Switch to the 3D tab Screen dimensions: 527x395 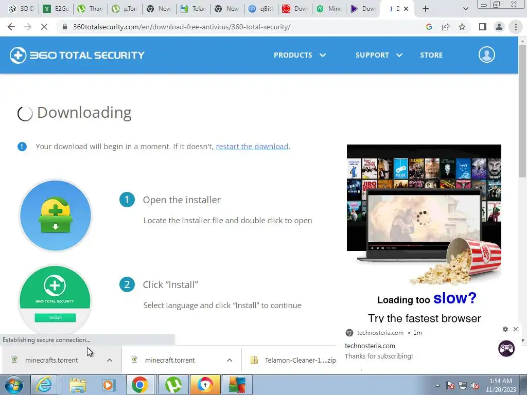[21, 9]
